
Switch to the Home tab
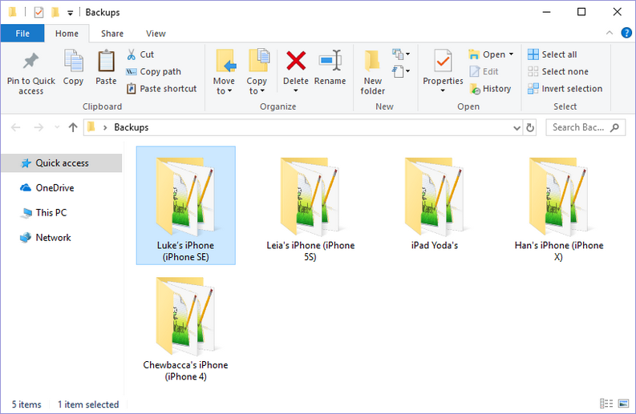[x=67, y=34]
